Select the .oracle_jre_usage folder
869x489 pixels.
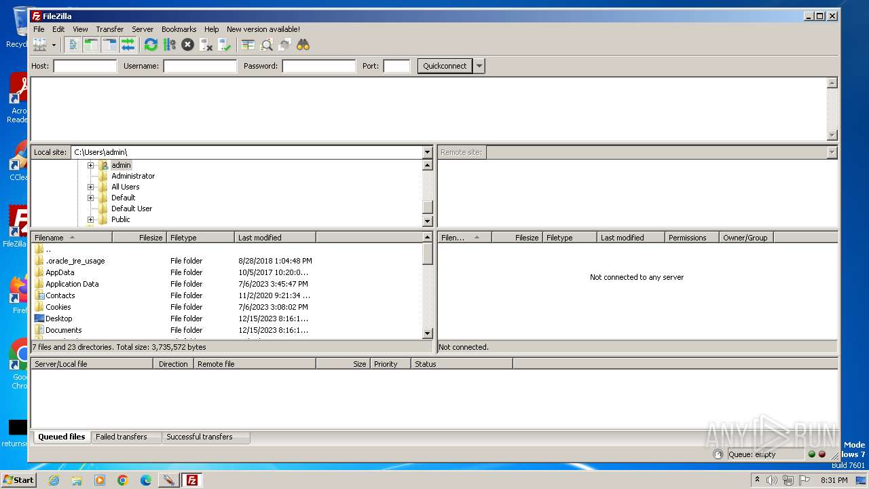[227, 261]
